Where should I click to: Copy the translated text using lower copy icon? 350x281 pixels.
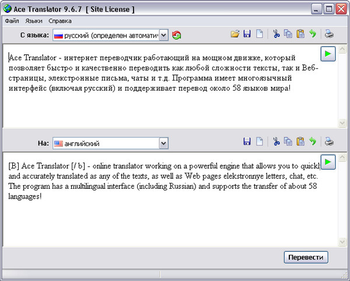click(288, 141)
